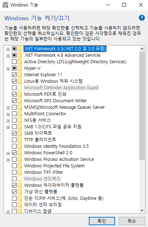
Task: Expand MultiPoint Connector tree node
Action: click(x=8, y=114)
